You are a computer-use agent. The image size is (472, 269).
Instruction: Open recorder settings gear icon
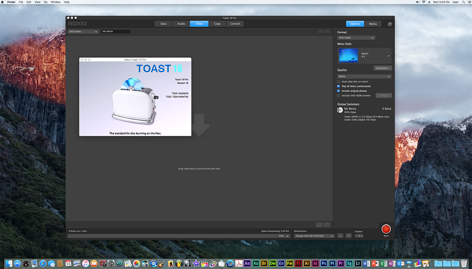pos(349,236)
